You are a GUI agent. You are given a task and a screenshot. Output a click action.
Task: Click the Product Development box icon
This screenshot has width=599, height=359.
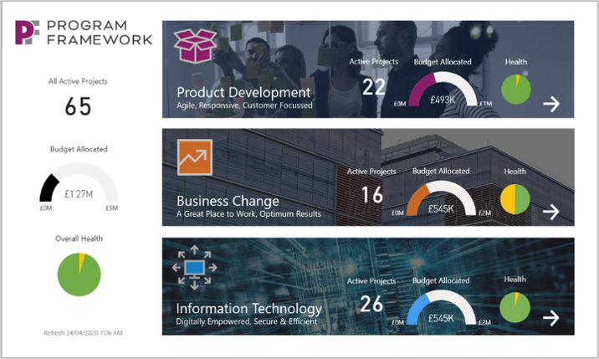click(x=195, y=45)
